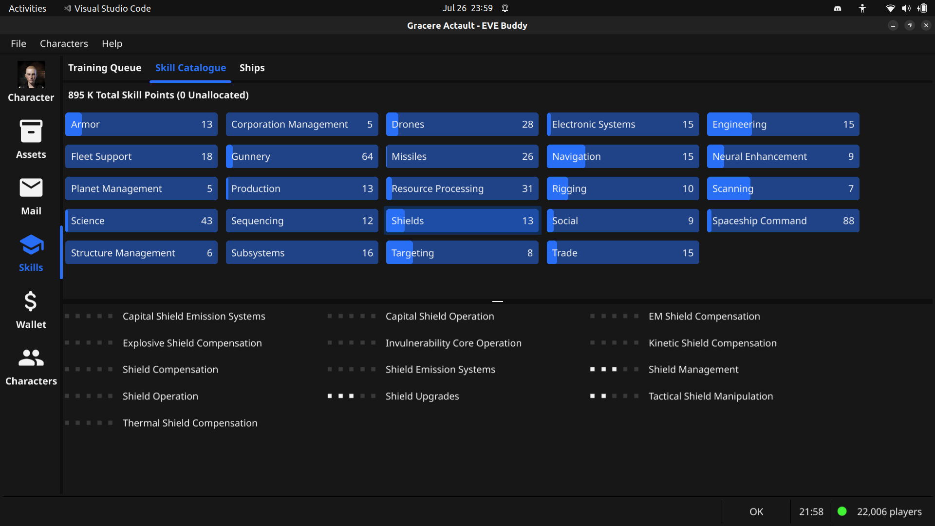Click the Kinetic Shield Compensation skill
Image resolution: width=935 pixels, height=526 pixels.
(712, 343)
